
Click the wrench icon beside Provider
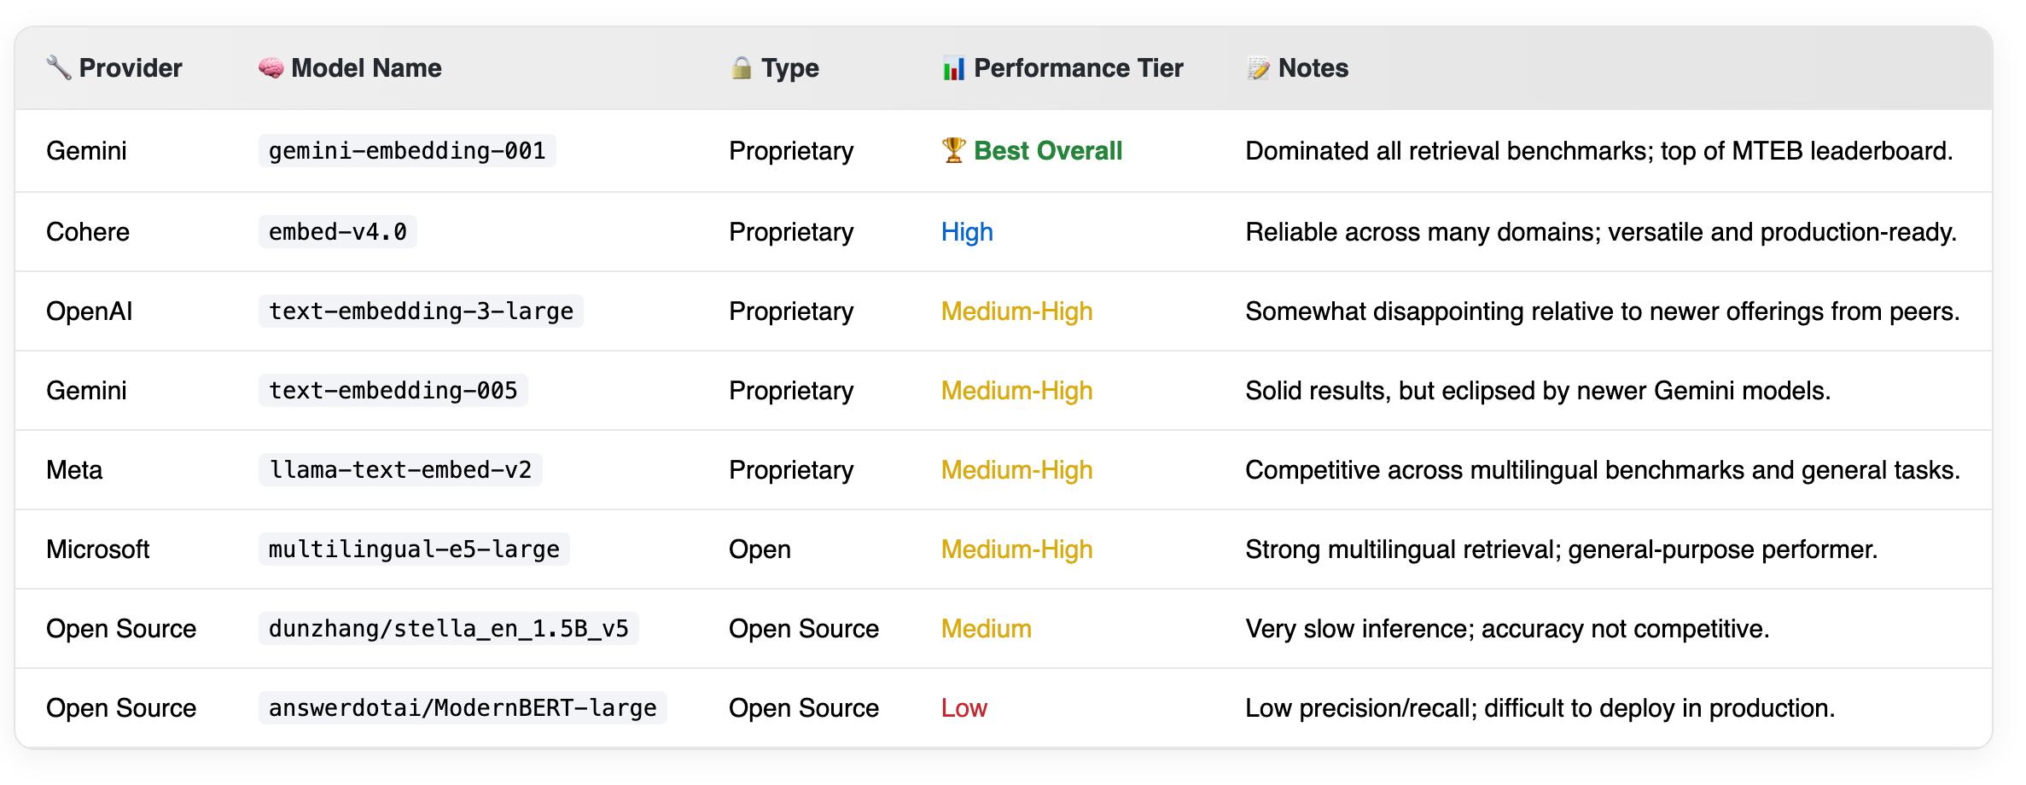tap(58, 67)
